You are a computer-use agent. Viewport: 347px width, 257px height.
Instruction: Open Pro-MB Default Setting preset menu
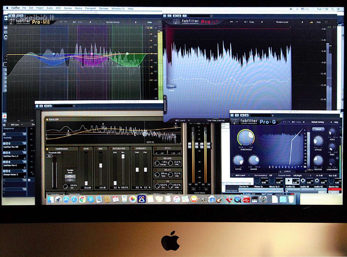click(113, 22)
